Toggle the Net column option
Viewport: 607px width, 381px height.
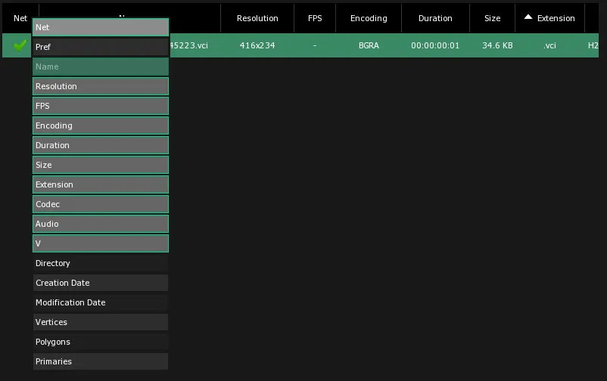(x=101, y=27)
